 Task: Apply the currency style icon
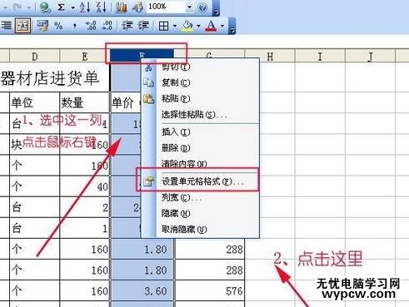pyautogui.click(x=42, y=26)
